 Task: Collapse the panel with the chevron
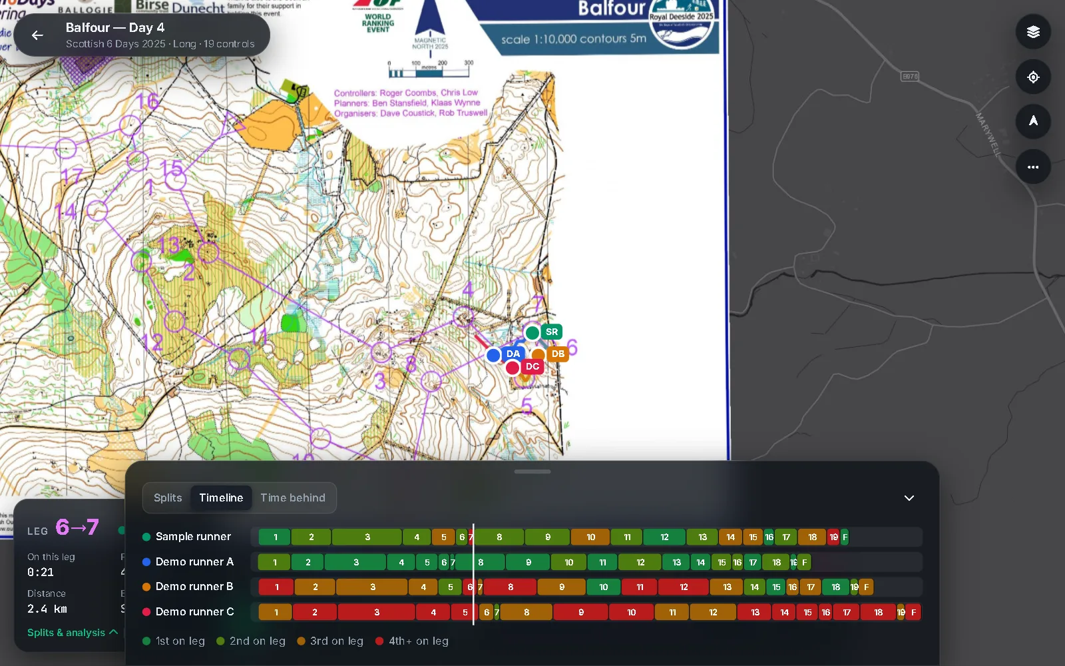(x=909, y=498)
